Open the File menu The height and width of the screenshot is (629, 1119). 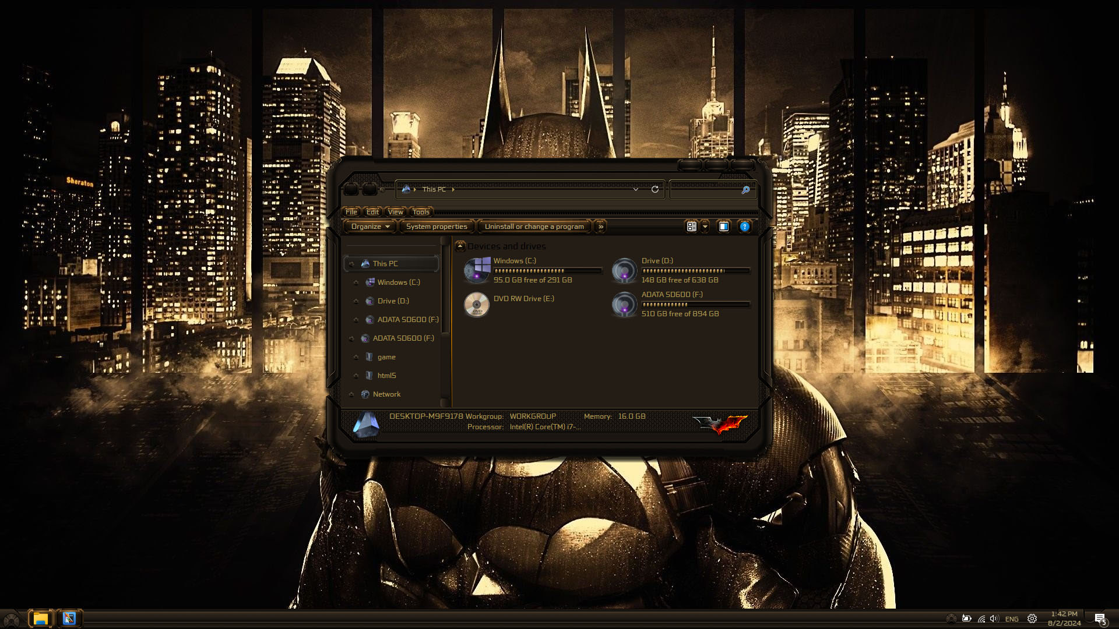351,212
